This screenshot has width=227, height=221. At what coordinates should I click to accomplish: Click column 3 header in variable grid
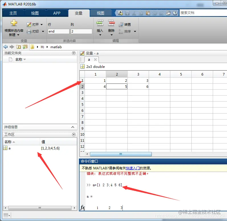click(x=138, y=74)
